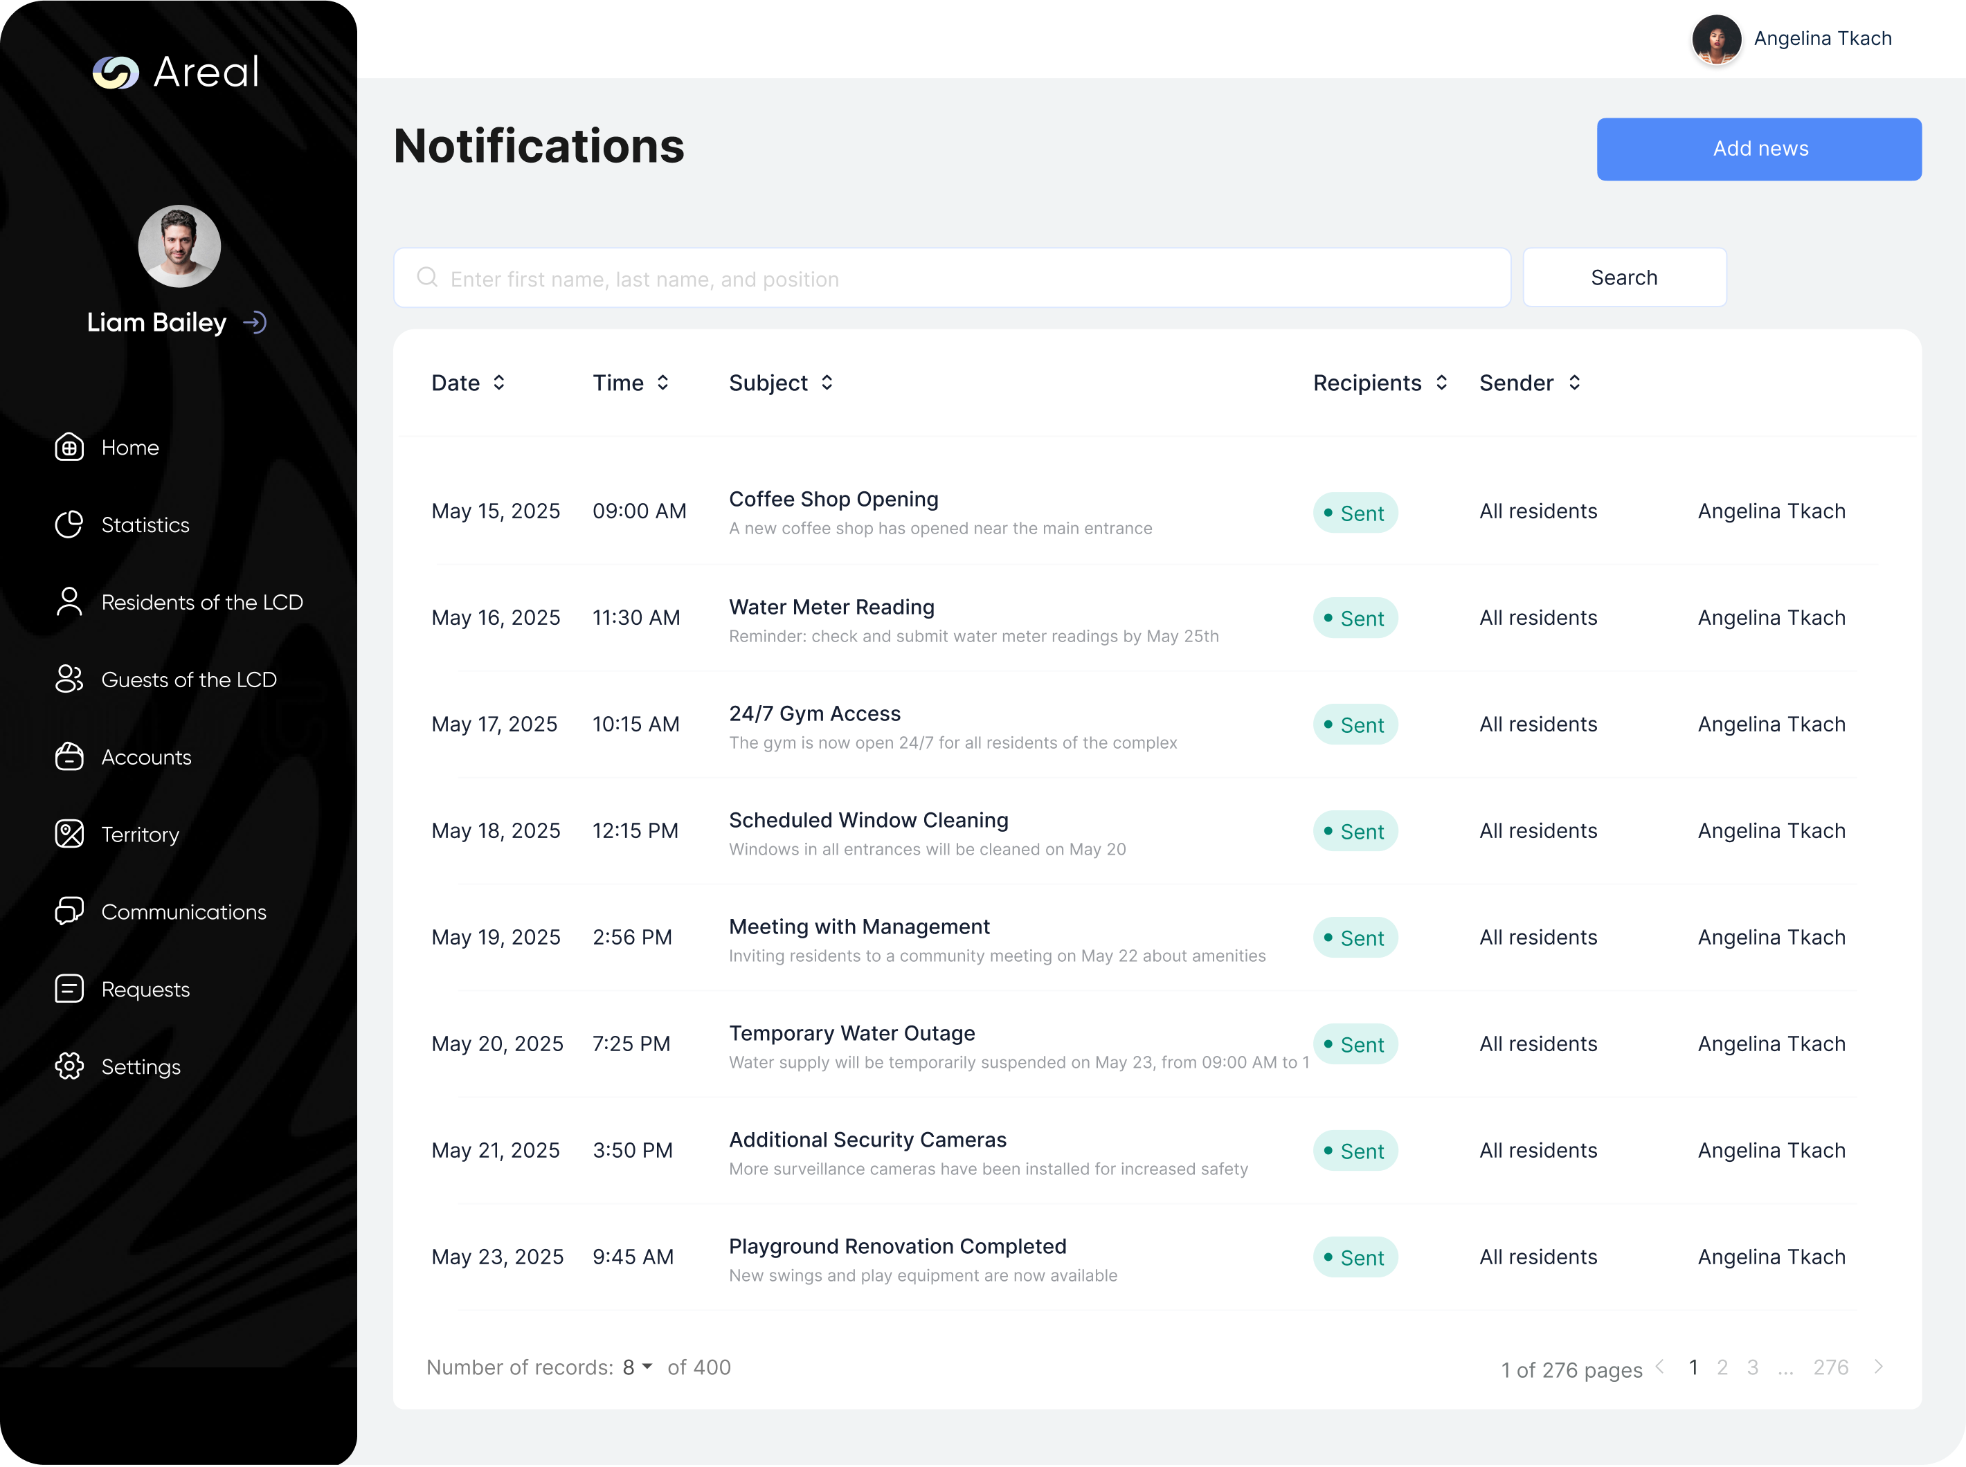Open the Water Meter Reading notification

[831, 608]
